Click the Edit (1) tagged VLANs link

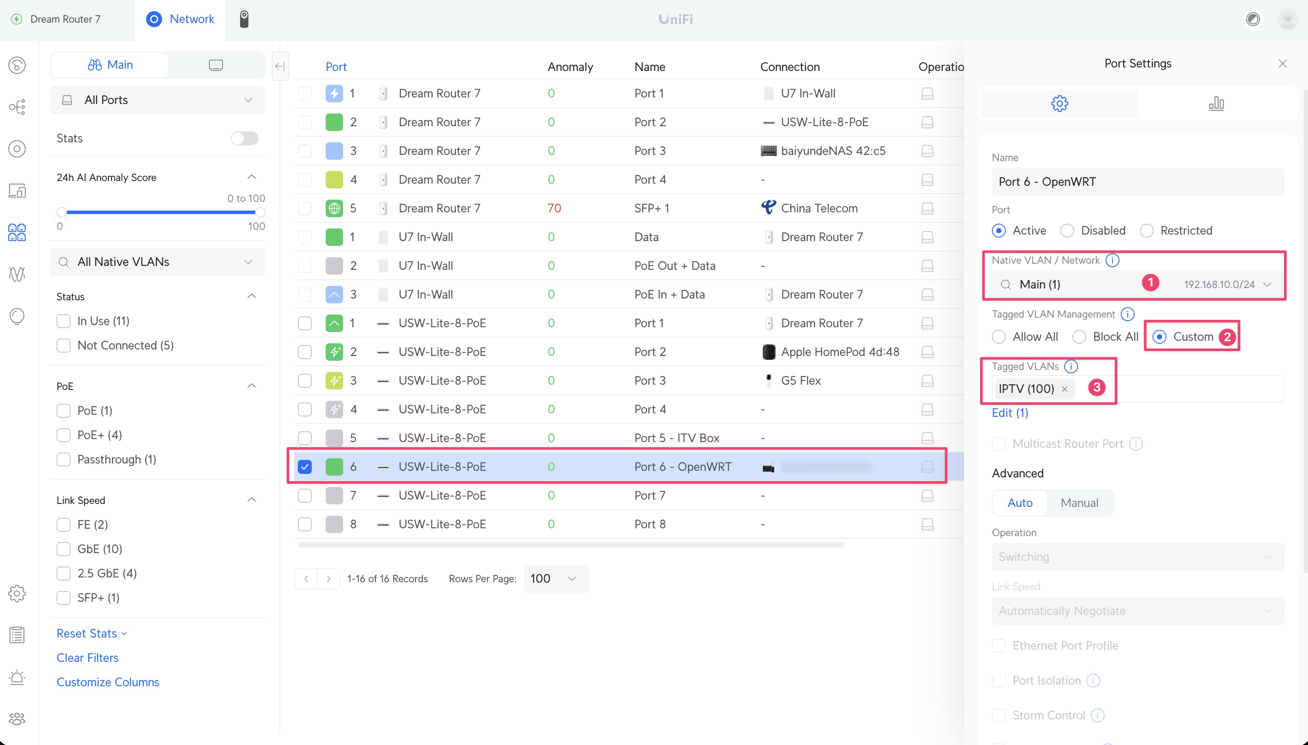coord(1010,413)
